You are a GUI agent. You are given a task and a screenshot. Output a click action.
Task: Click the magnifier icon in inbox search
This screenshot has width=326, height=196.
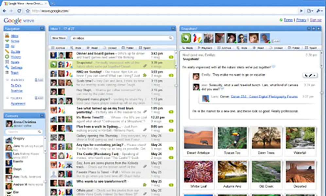point(170,38)
